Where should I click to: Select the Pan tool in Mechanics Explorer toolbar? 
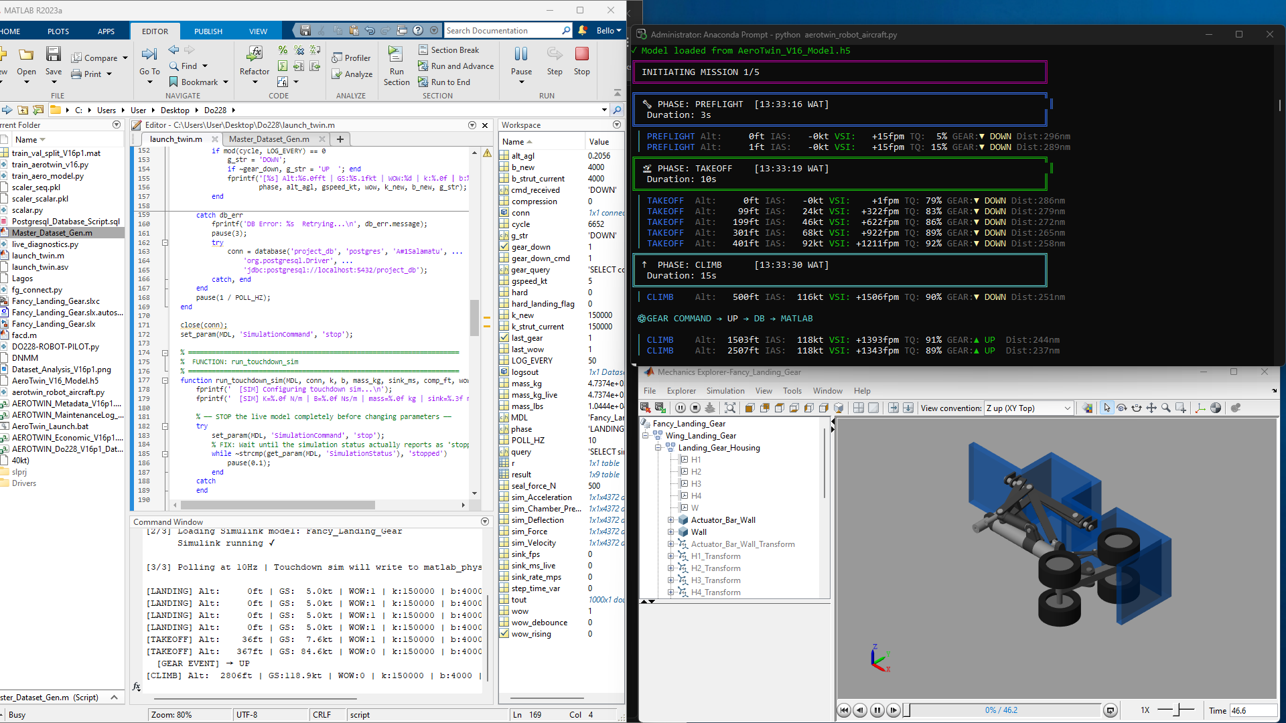1151,408
